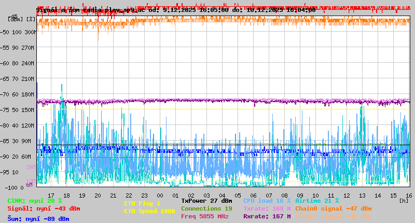Click the '180M' y-axis label

click(x=28, y=94)
